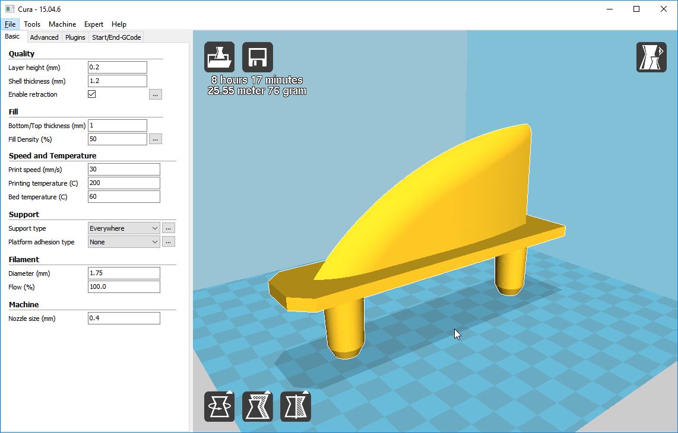This screenshot has height=433, width=678.
Task: Click the Print speed input field
Action: (123, 170)
